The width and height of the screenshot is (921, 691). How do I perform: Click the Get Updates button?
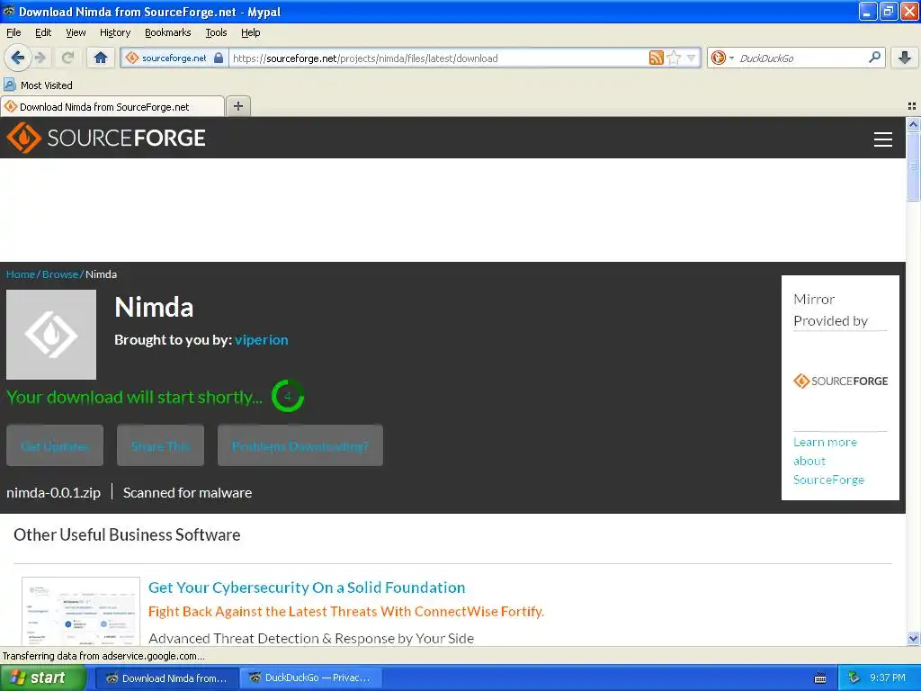click(x=55, y=445)
